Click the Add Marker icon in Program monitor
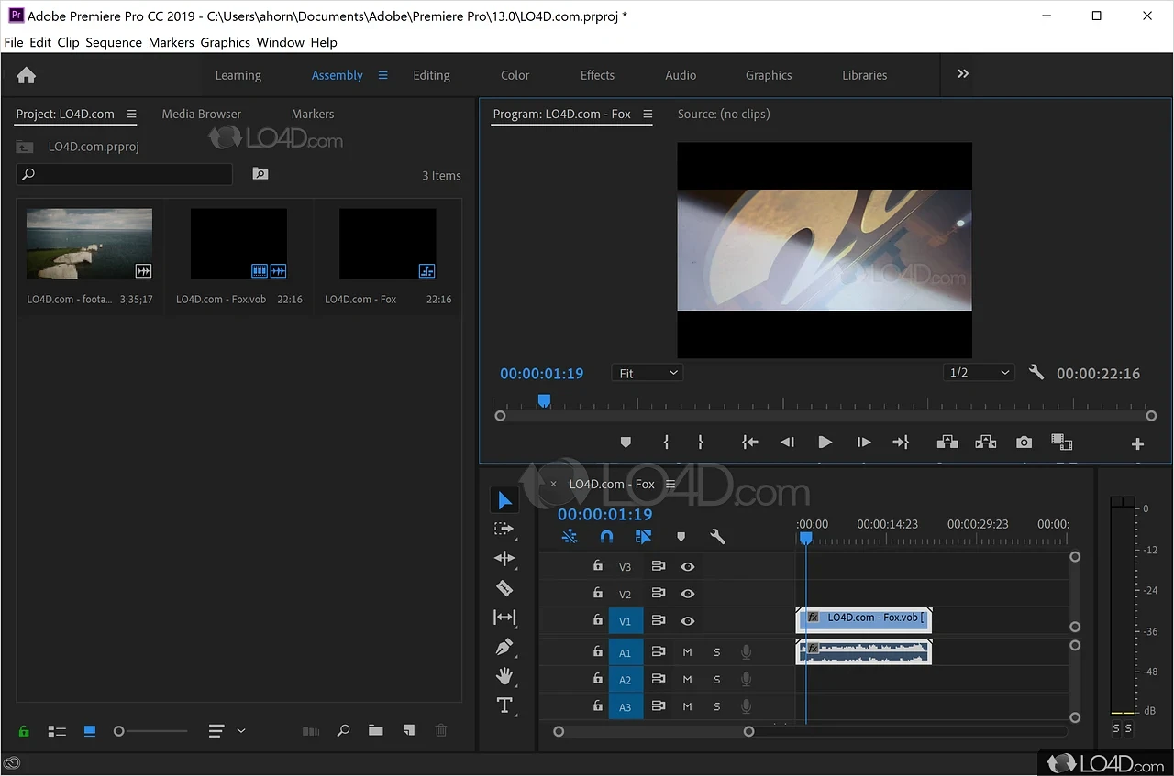Screen dimensions: 1174x776 (x=626, y=442)
